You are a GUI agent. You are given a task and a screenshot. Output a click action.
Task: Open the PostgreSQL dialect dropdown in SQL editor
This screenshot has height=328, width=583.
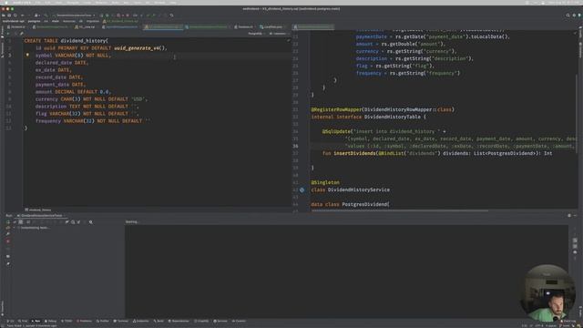[x=257, y=34]
